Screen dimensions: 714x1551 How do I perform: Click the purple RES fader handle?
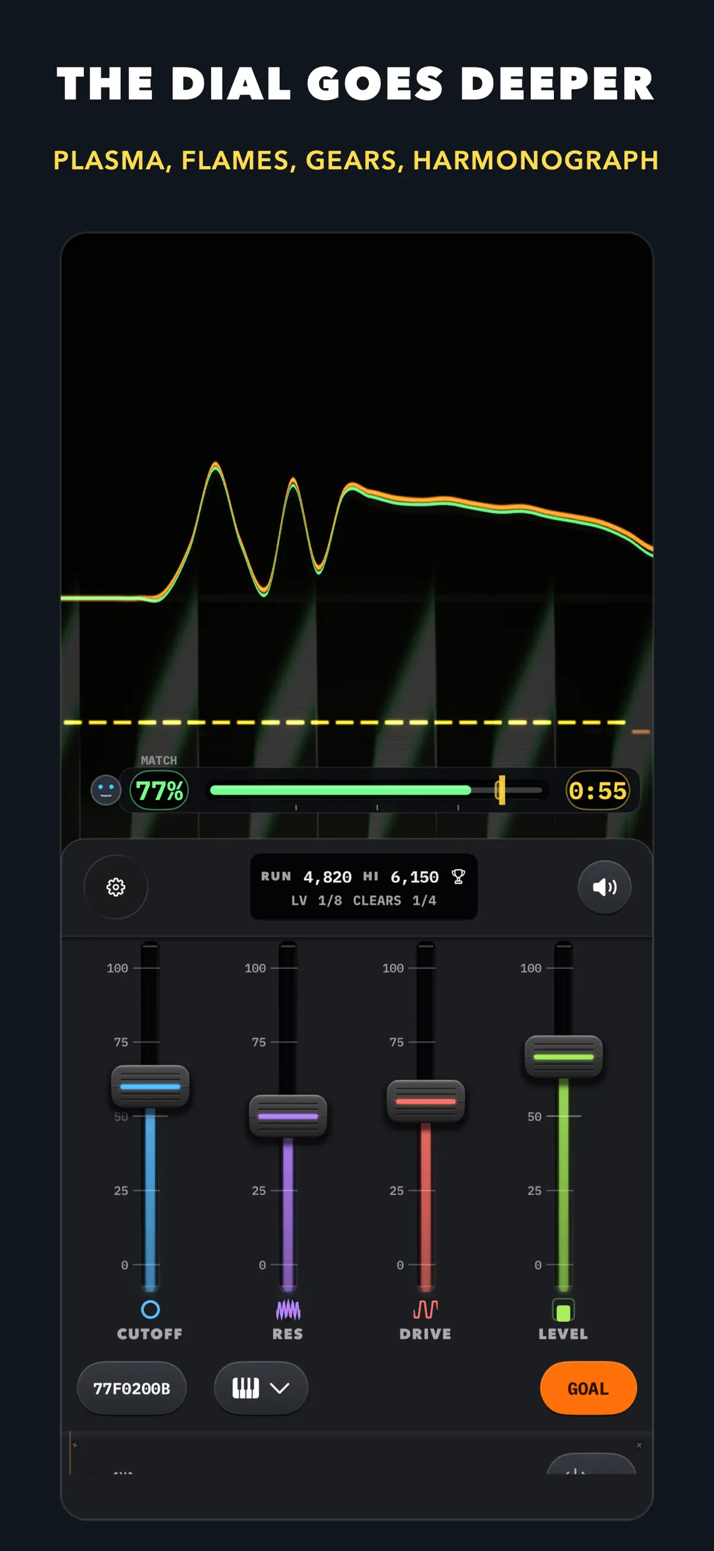coord(288,1116)
